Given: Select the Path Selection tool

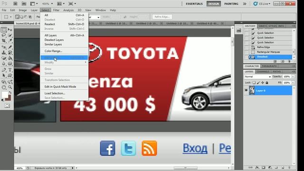Looking at the screenshot, I should 4,76.
